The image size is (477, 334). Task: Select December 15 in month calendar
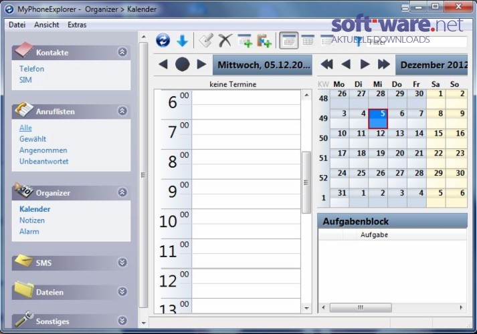point(436,138)
